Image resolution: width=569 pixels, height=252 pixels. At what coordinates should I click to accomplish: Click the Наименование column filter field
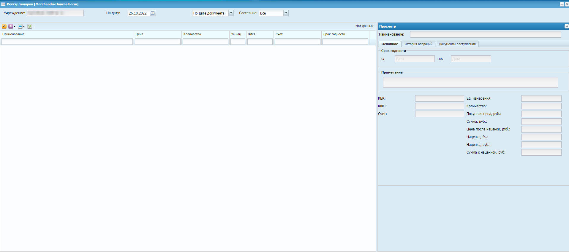[x=67, y=42]
